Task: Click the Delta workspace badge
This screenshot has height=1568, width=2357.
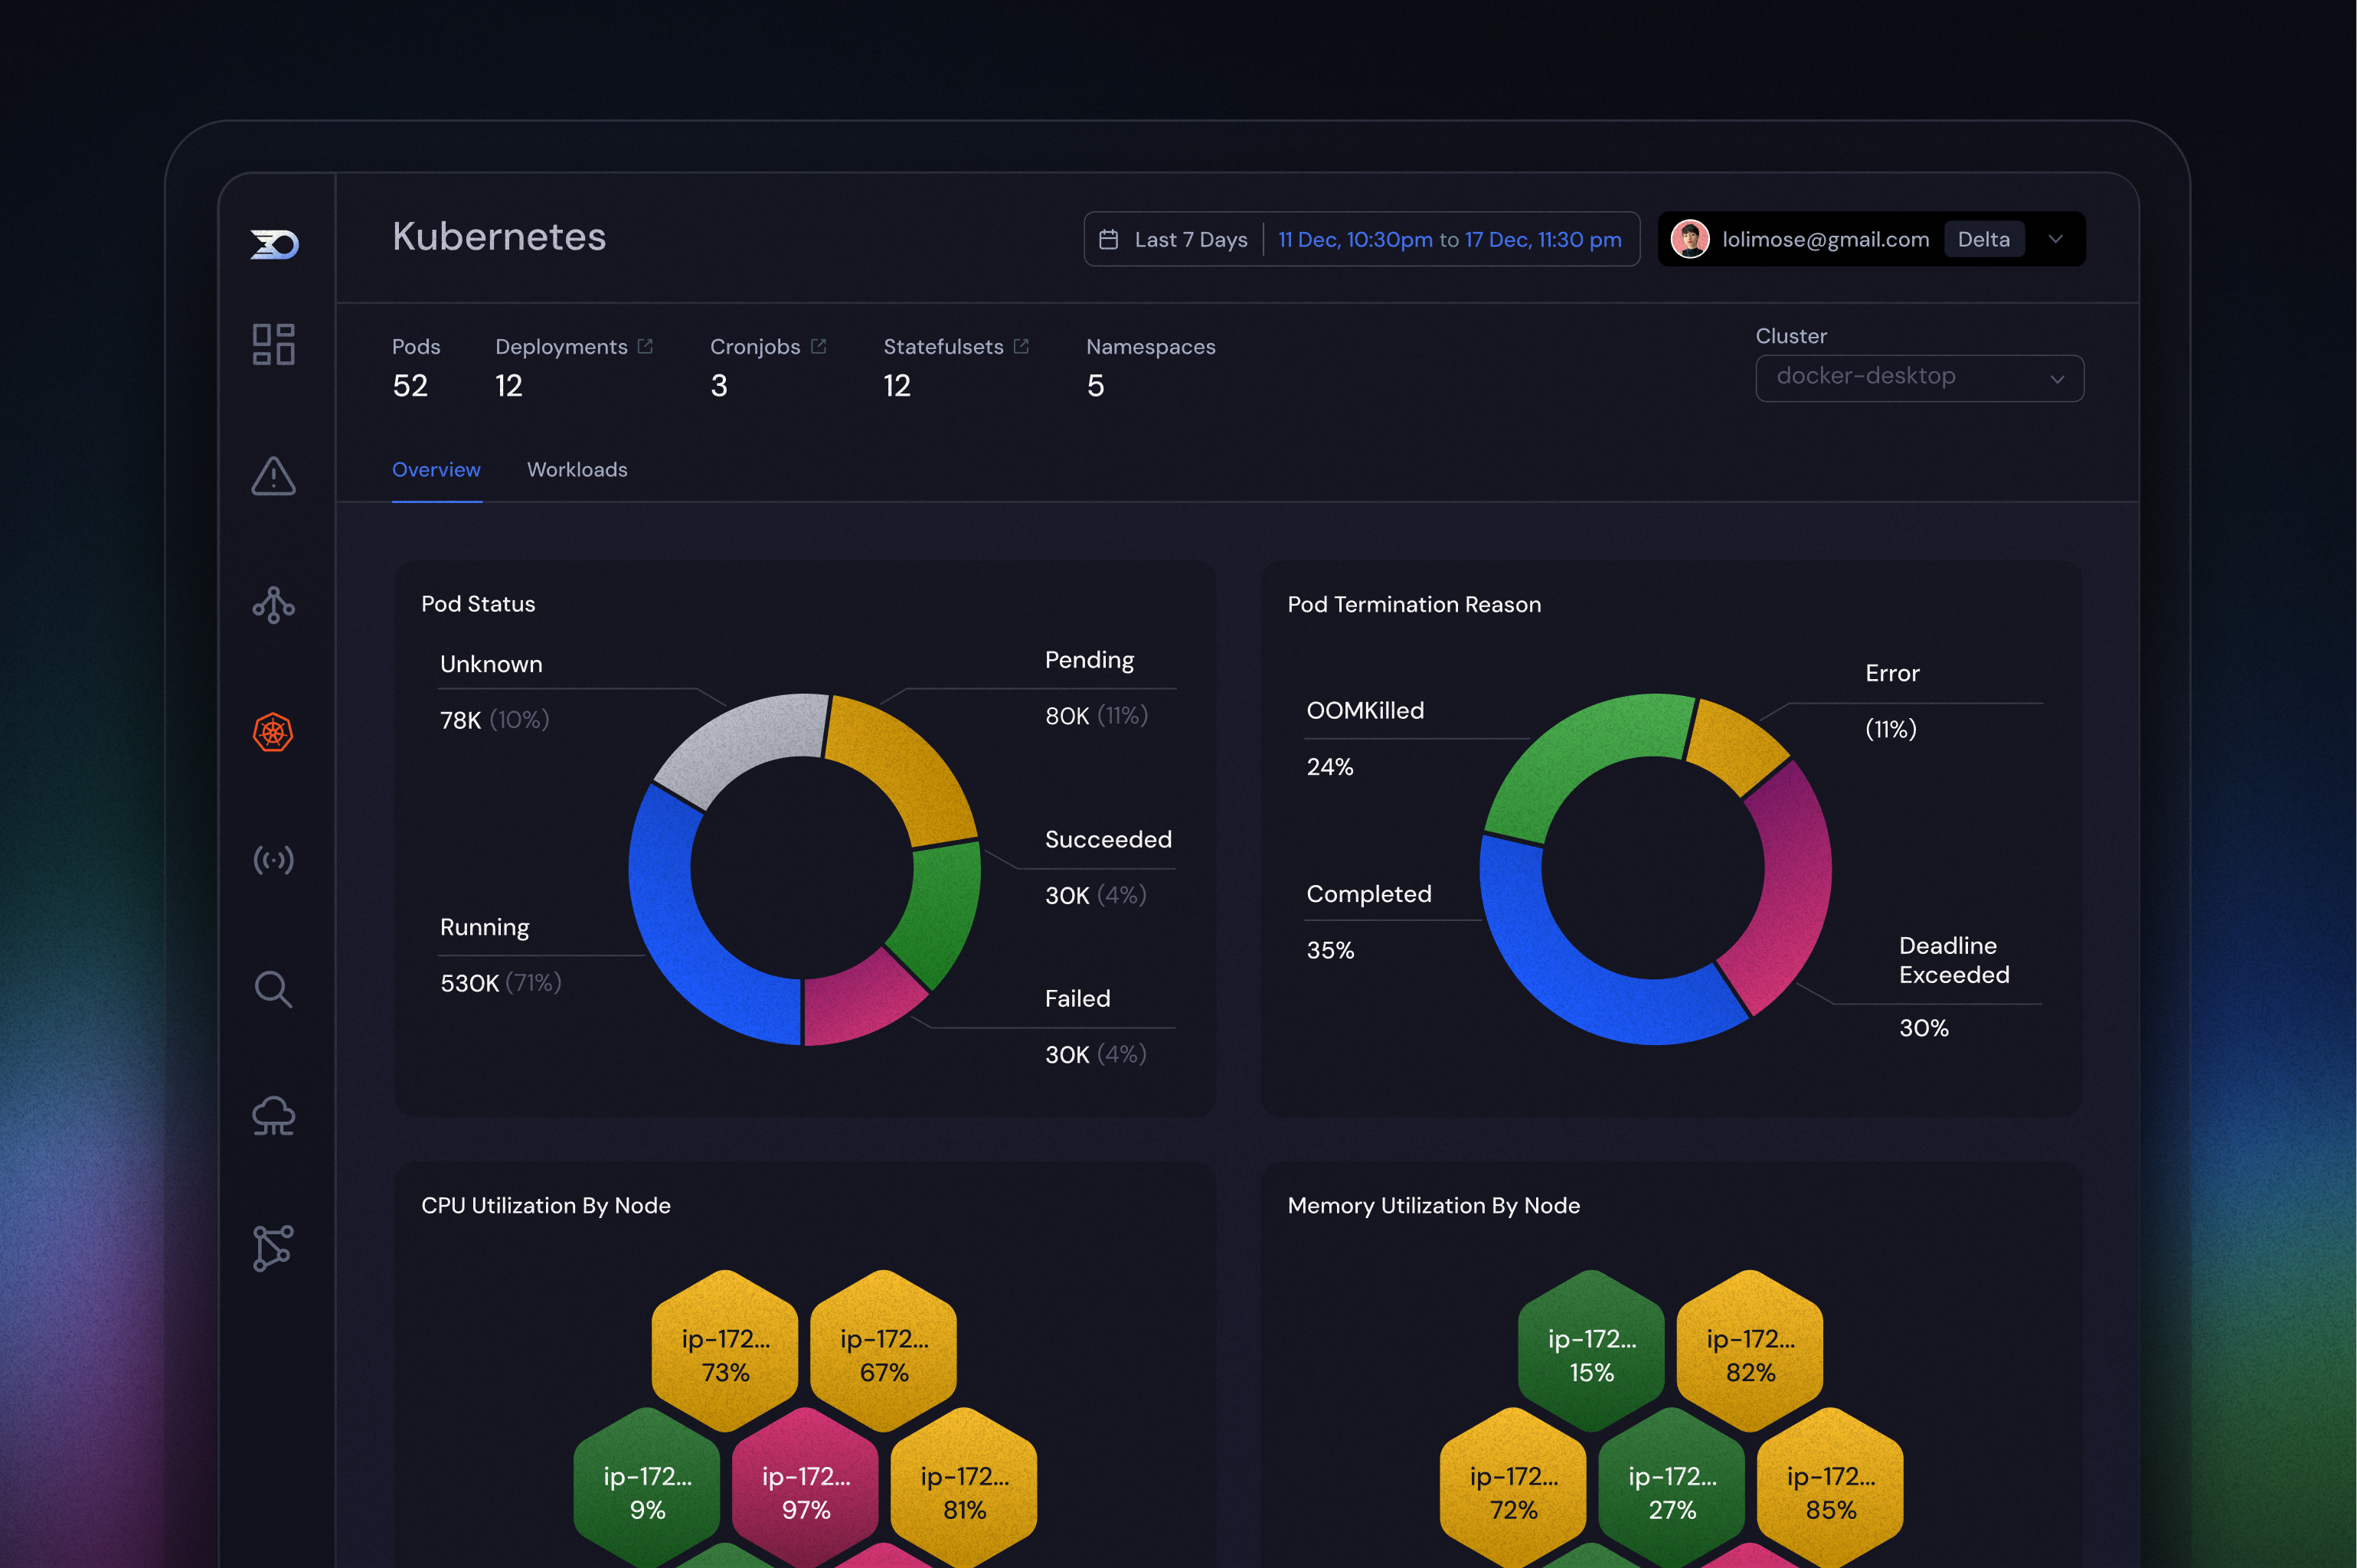Action: tap(1983, 239)
